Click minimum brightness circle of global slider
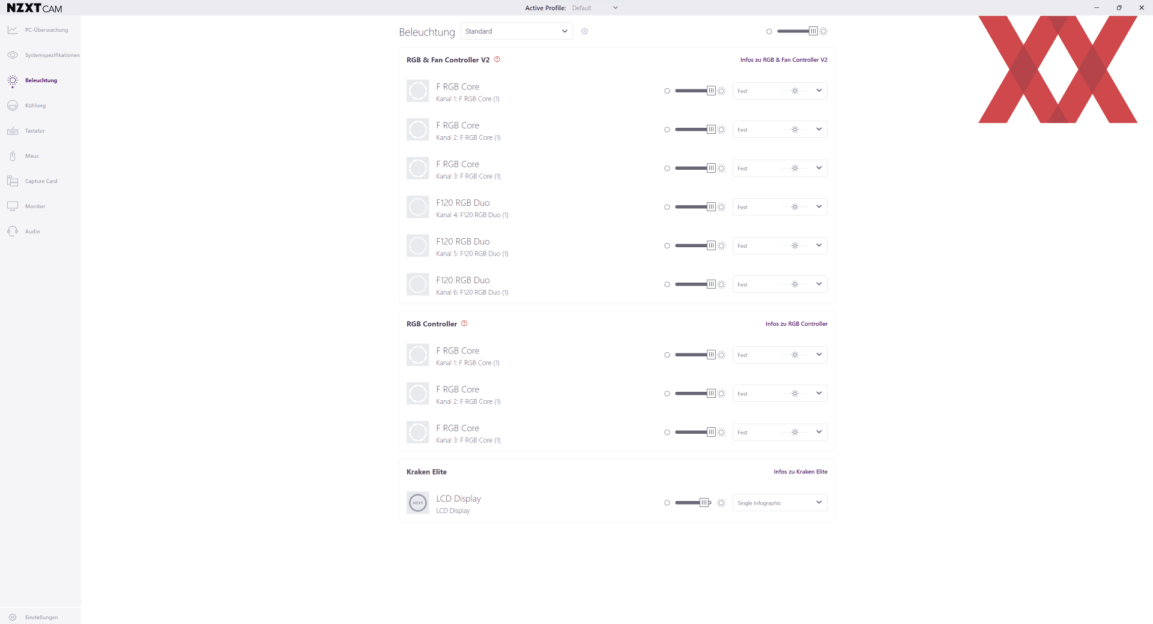 coord(769,31)
